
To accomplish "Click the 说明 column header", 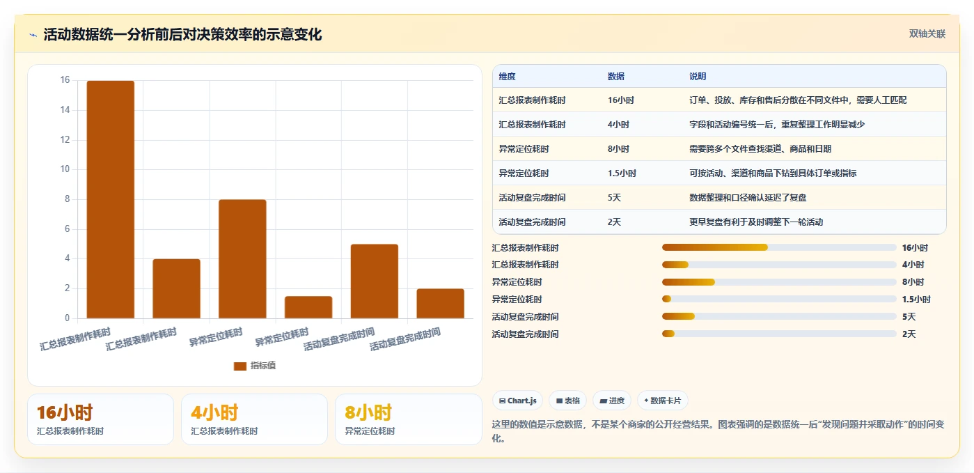I will 698,77.
